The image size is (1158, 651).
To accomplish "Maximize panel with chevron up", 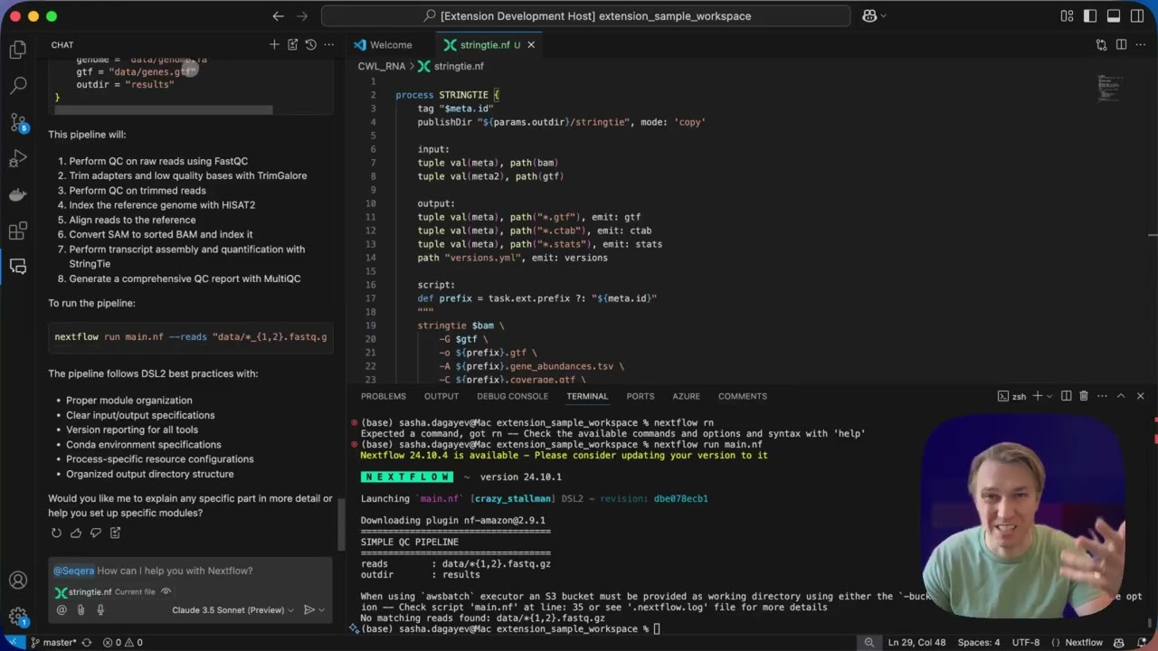I will pos(1121,396).
